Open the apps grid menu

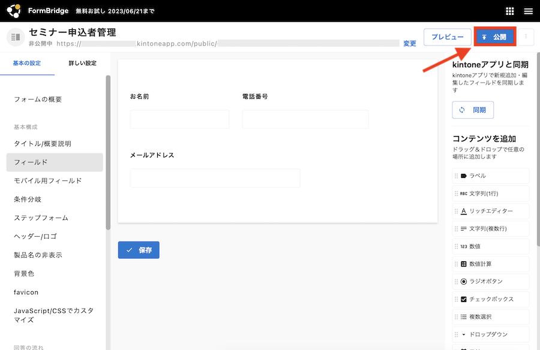pyautogui.click(x=510, y=11)
